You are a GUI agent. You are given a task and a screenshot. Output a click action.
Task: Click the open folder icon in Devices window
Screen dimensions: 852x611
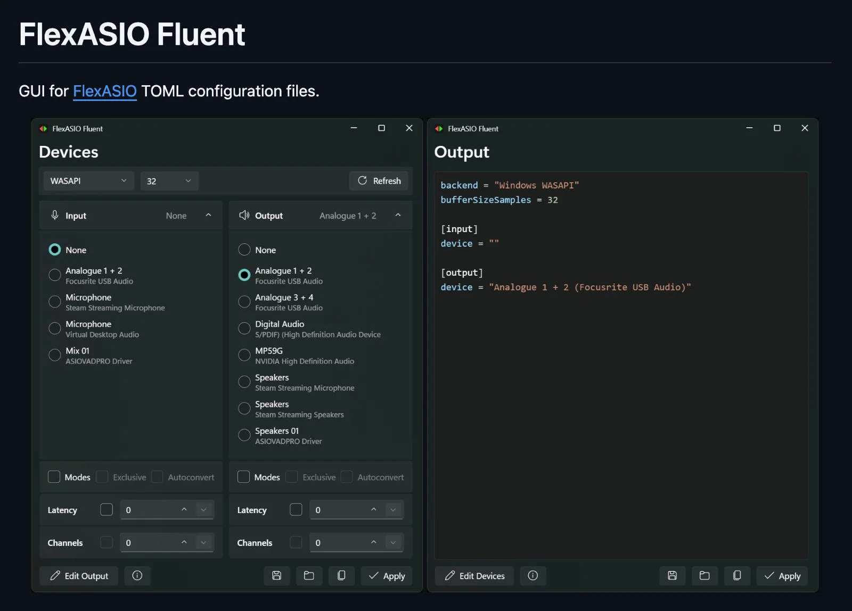click(x=309, y=575)
